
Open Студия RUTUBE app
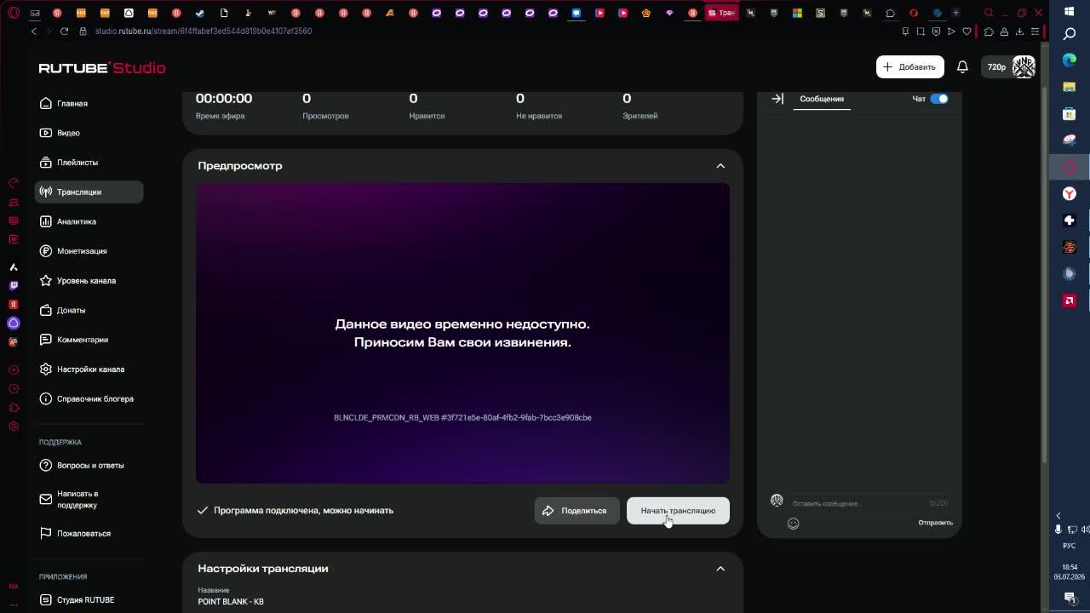pos(89,599)
